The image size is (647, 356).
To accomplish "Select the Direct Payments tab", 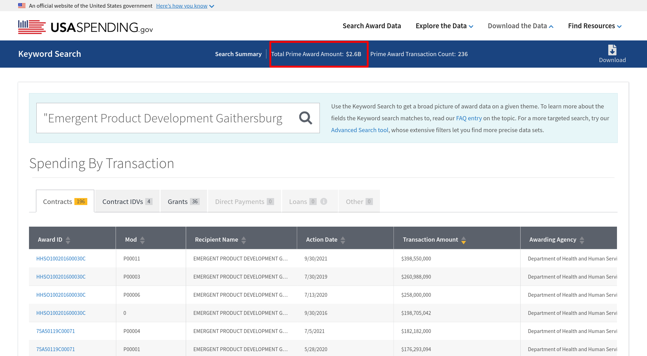I will pos(244,201).
